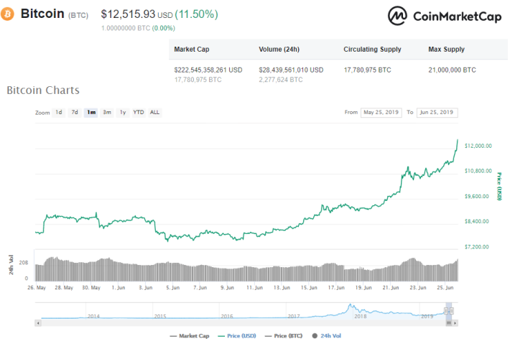The height and width of the screenshot is (341, 510).
Task: Click the navigator scrollbar thumb
Action: point(448,323)
